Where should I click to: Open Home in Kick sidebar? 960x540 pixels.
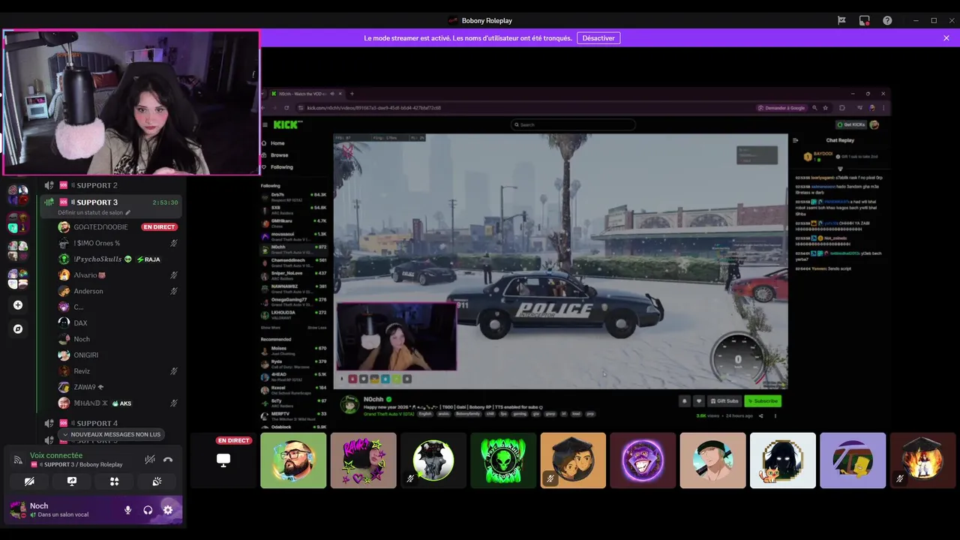click(277, 143)
